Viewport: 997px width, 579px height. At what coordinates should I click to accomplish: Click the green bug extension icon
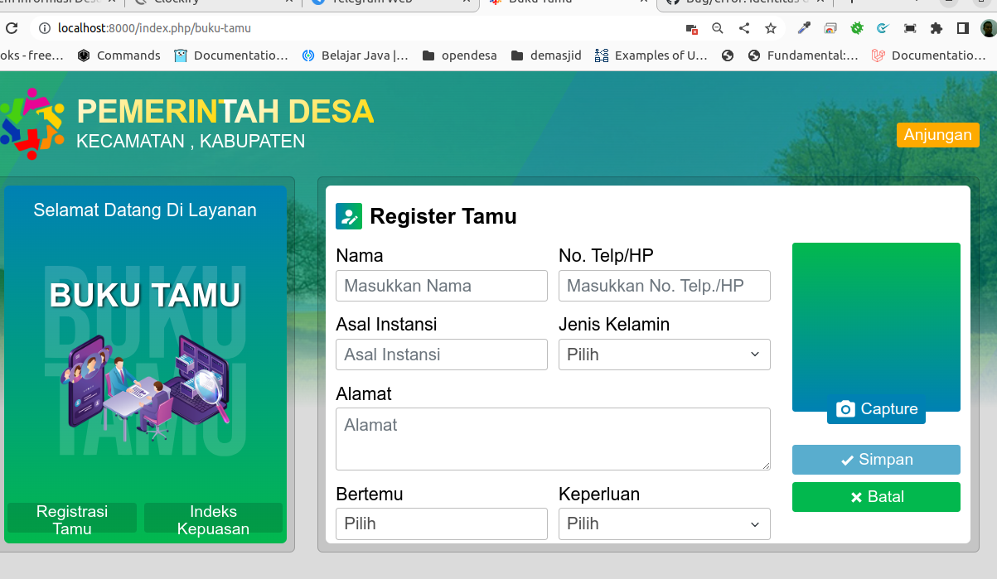tap(857, 27)
